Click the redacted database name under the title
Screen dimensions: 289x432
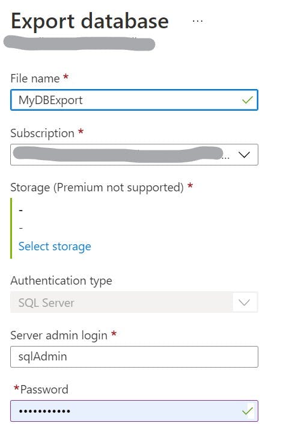point(79,43)
